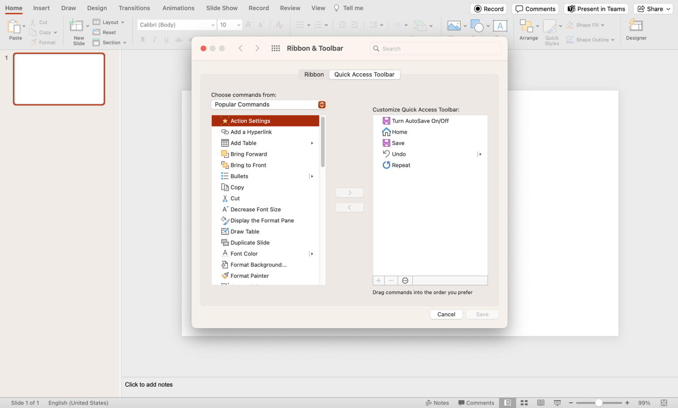The width and height of the screenshot is (678, 408).
Task: Open the Transitions ribbon tab
Action: 134,8
